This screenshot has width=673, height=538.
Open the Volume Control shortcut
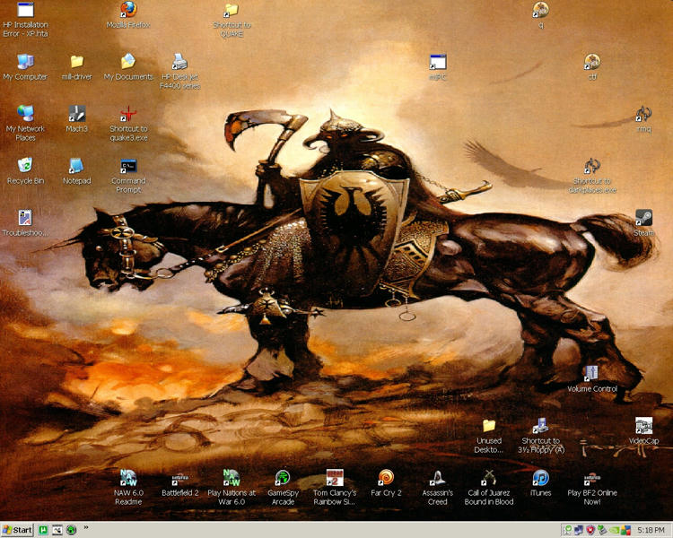592,378
